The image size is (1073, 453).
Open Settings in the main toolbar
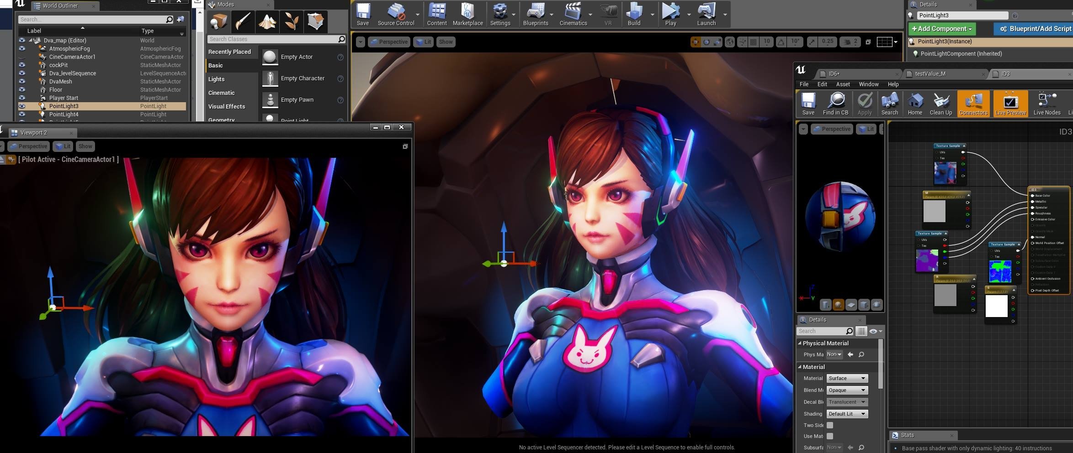[500, 14]
